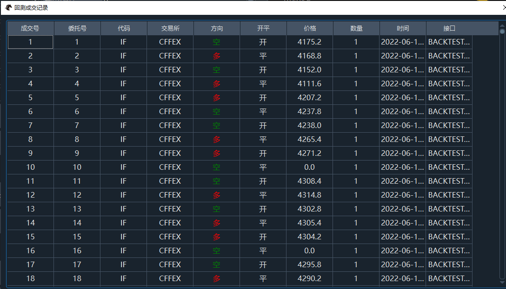Viewport: 506px width, 289px height.
Task: Select price cell 4308.4
Action: 309,181
